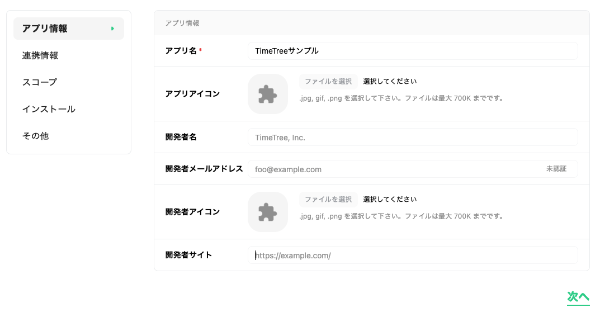Switch to the スコープ sidebar section
Screen dimensions: 600x312
pyautogui.click(x=40, y=82)
